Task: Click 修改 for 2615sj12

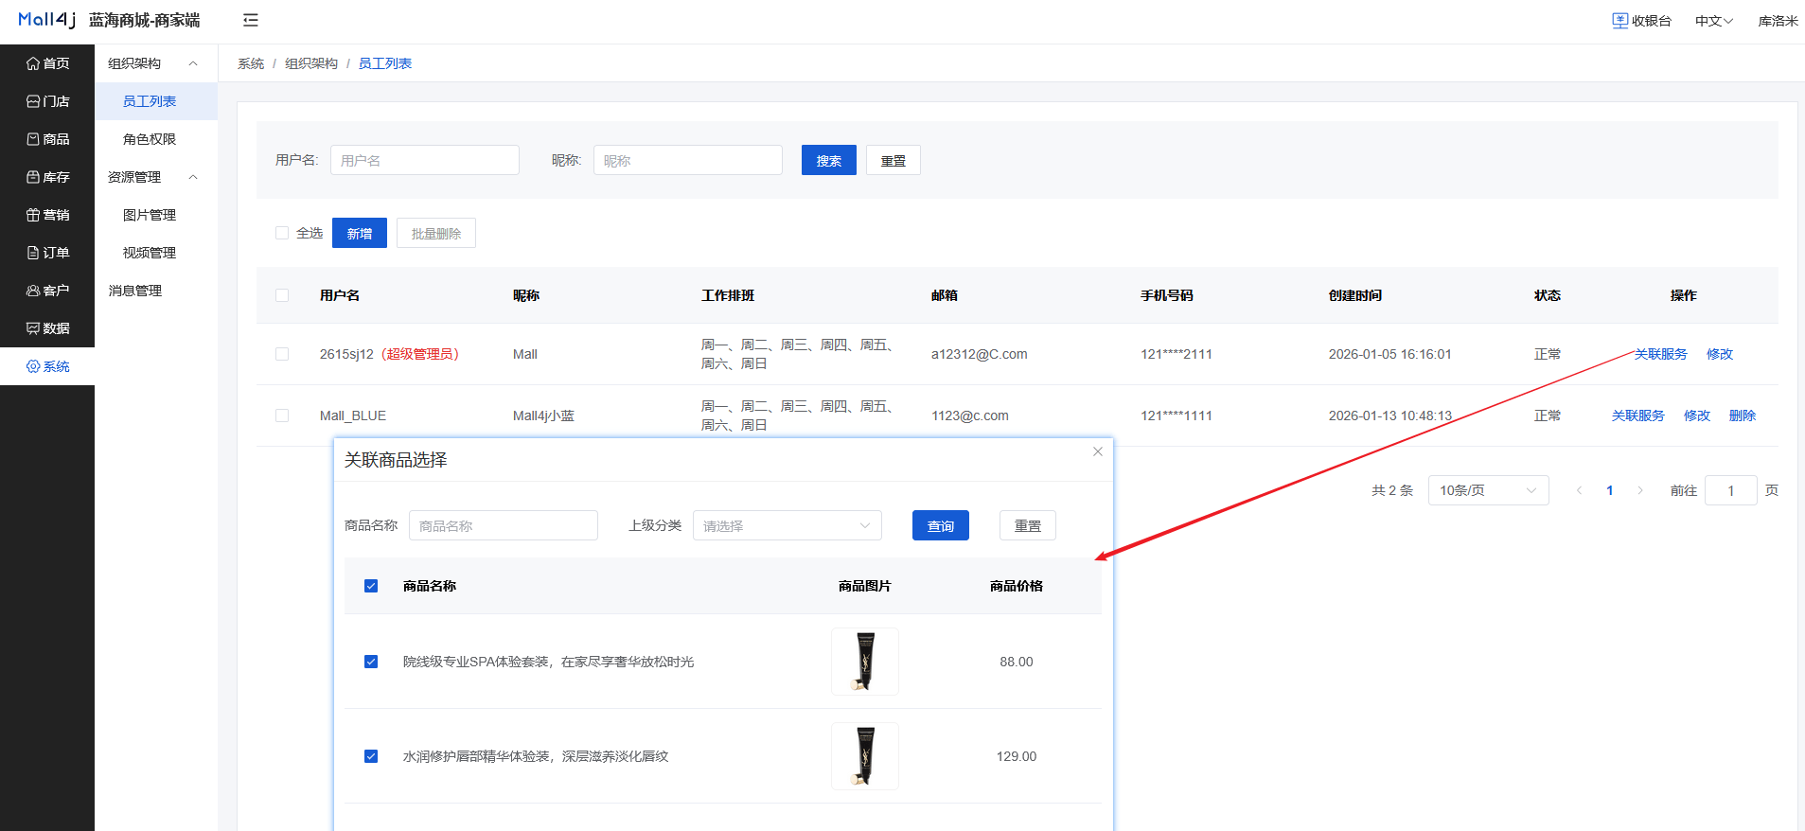Action: (1720, 354)
